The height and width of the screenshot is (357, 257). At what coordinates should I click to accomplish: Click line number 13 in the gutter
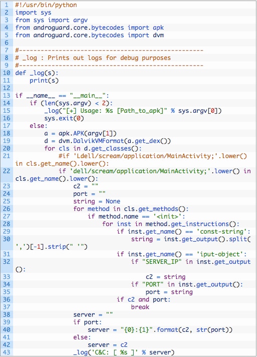(x=7, y=95)
